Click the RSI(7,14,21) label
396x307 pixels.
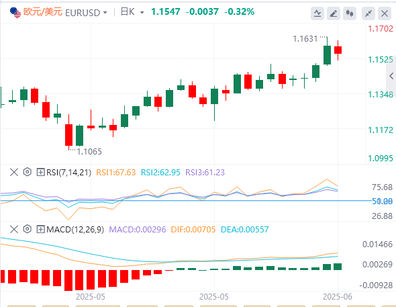tap(68, 173)
